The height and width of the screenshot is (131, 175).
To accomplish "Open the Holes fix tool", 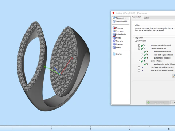I will coord(117,38).
